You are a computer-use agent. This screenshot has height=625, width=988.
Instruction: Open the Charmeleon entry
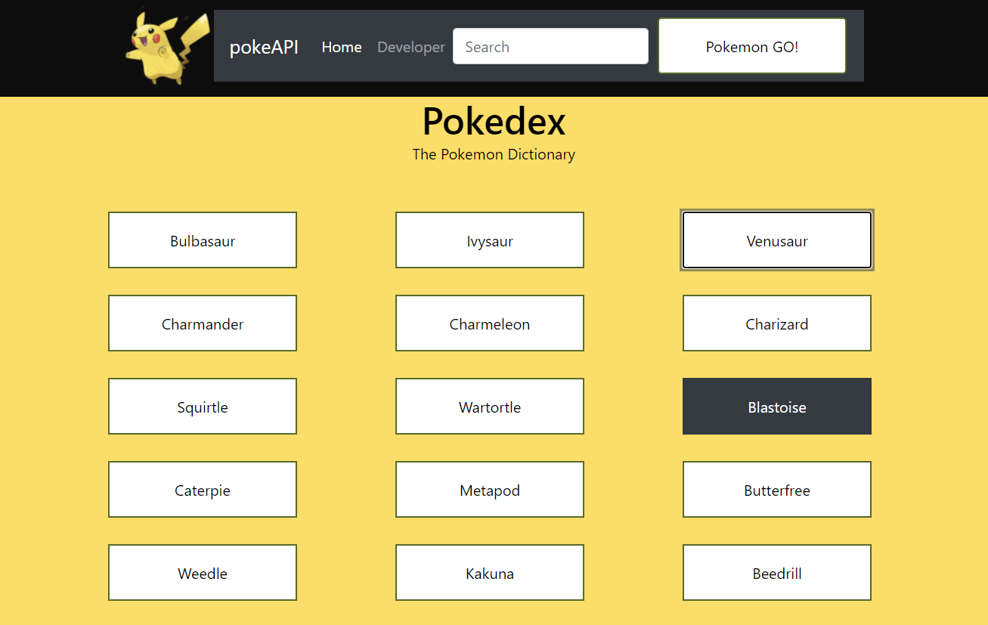point(490,323)
